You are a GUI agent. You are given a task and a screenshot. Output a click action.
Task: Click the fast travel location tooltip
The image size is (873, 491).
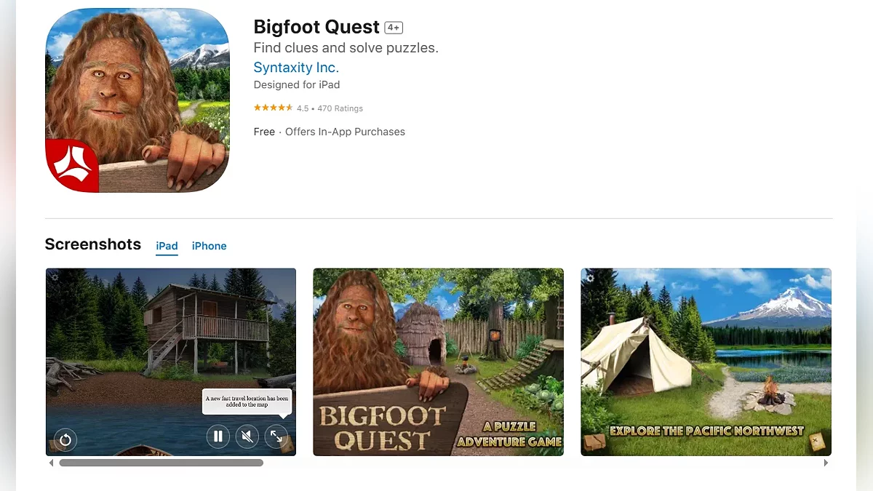(247, 402)
